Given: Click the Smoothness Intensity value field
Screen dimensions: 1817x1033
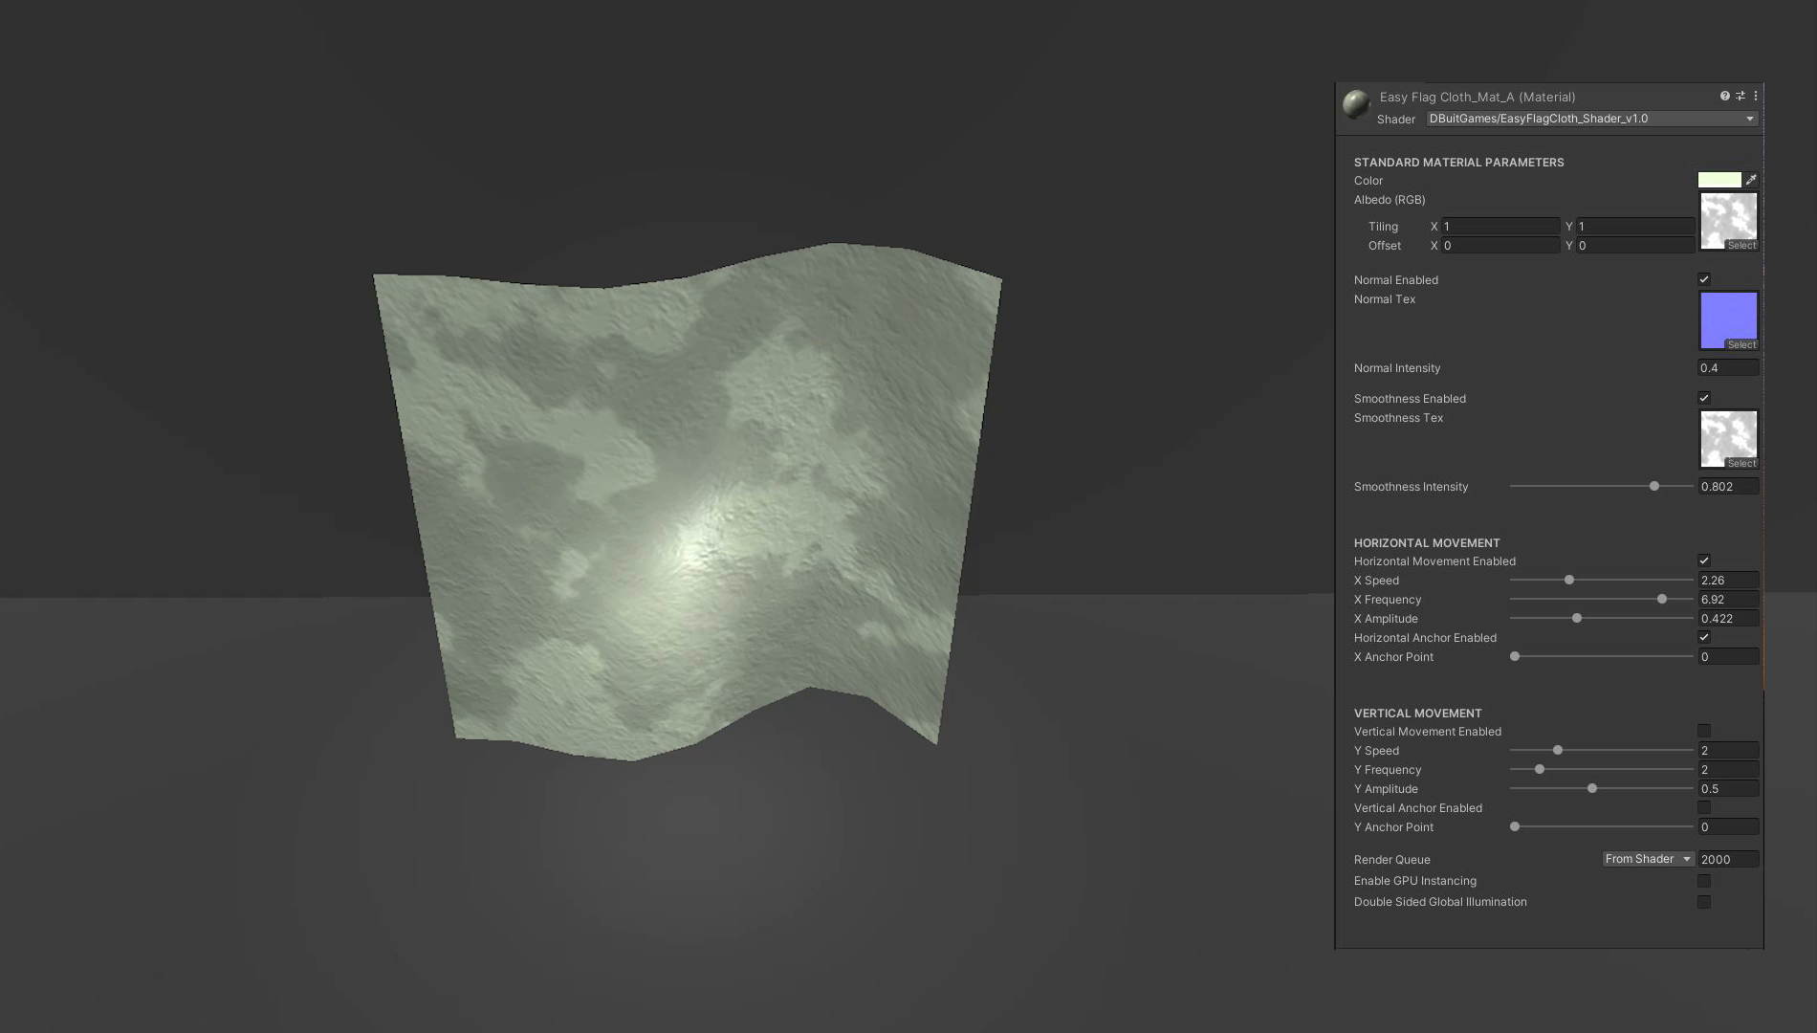Looking at the screenshot, I should pos(1728,487).
